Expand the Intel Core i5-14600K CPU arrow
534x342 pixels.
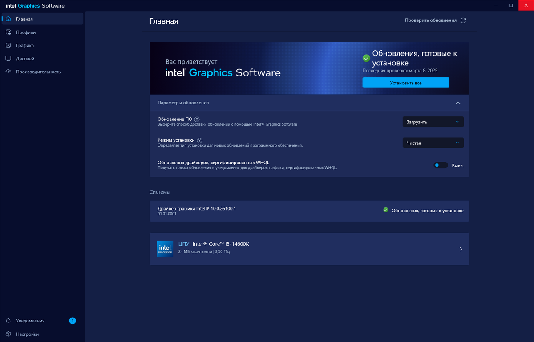tap(461, 249)
